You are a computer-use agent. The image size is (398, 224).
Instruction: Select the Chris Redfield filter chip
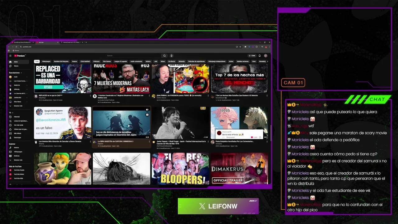pos(85,61)
